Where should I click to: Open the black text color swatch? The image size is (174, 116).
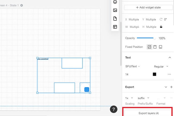coord(154,74)
